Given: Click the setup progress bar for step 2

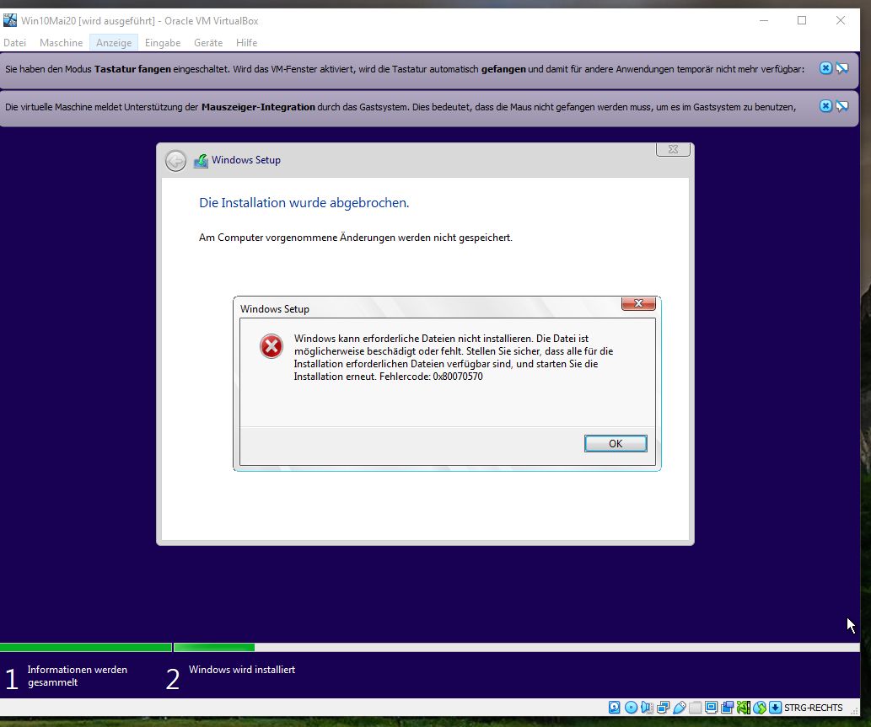Looking at the screenshot, I should (213, 647).
